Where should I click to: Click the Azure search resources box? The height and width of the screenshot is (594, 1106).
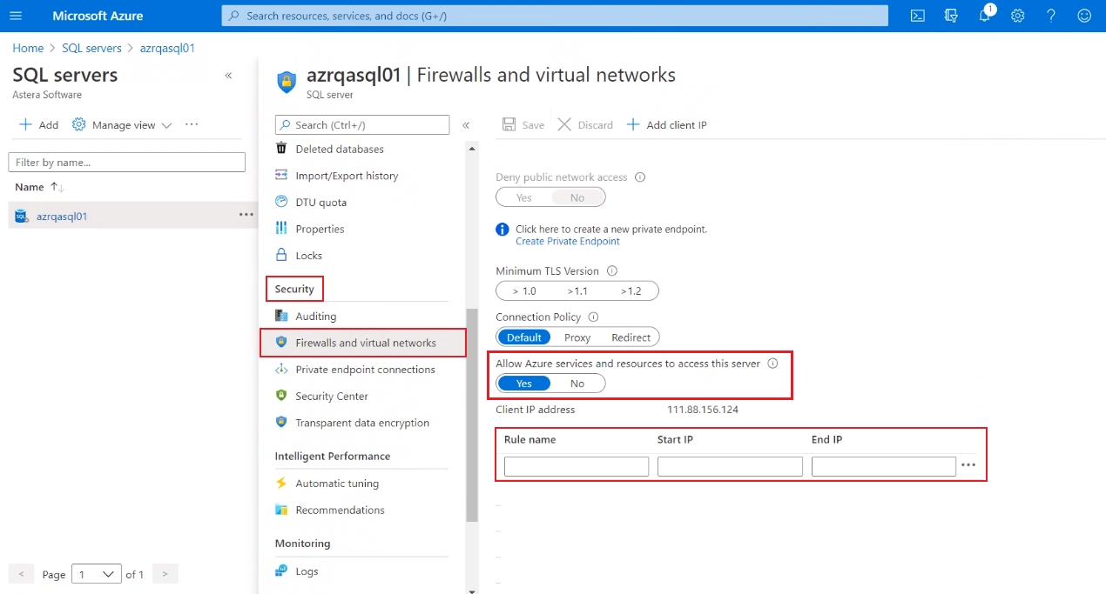pyautogui.click(x=555, y=16)
